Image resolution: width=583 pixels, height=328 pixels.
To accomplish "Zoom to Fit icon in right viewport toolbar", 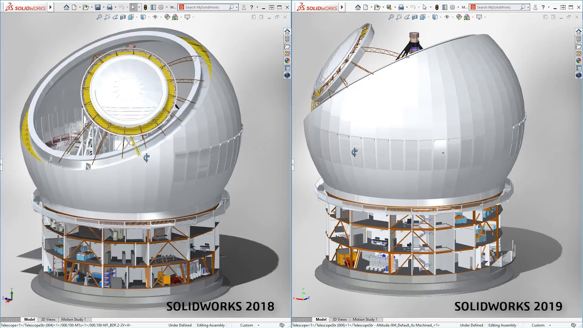I will pos(391,17).
